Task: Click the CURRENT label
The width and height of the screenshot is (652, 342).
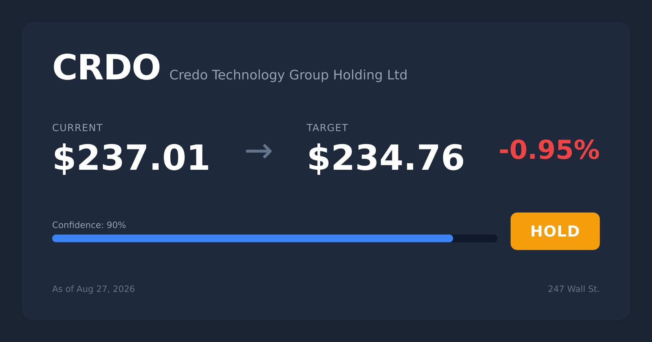Action: coord(77,128)
